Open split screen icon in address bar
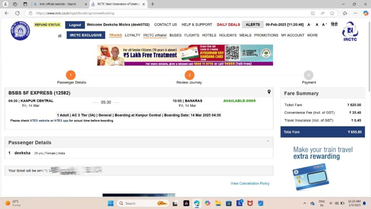 pyautogui.click(x=313, y=13)
